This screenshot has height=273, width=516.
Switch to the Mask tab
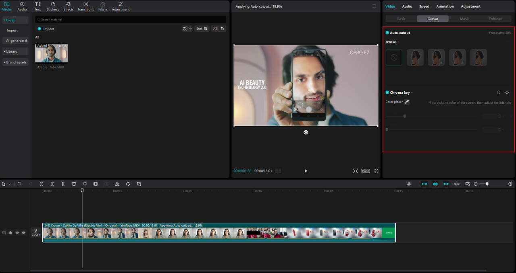click(x=464, y=19)
